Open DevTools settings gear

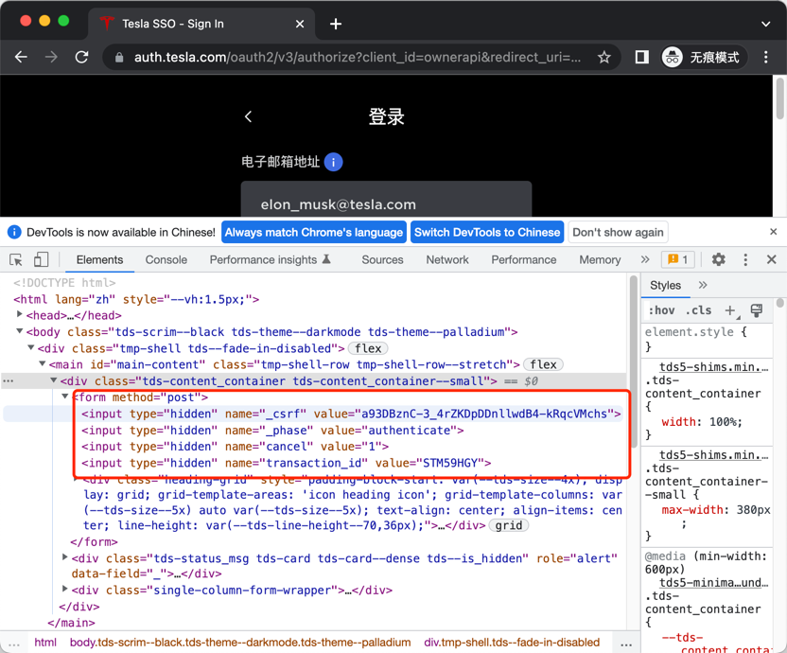[x=719, y=259]
